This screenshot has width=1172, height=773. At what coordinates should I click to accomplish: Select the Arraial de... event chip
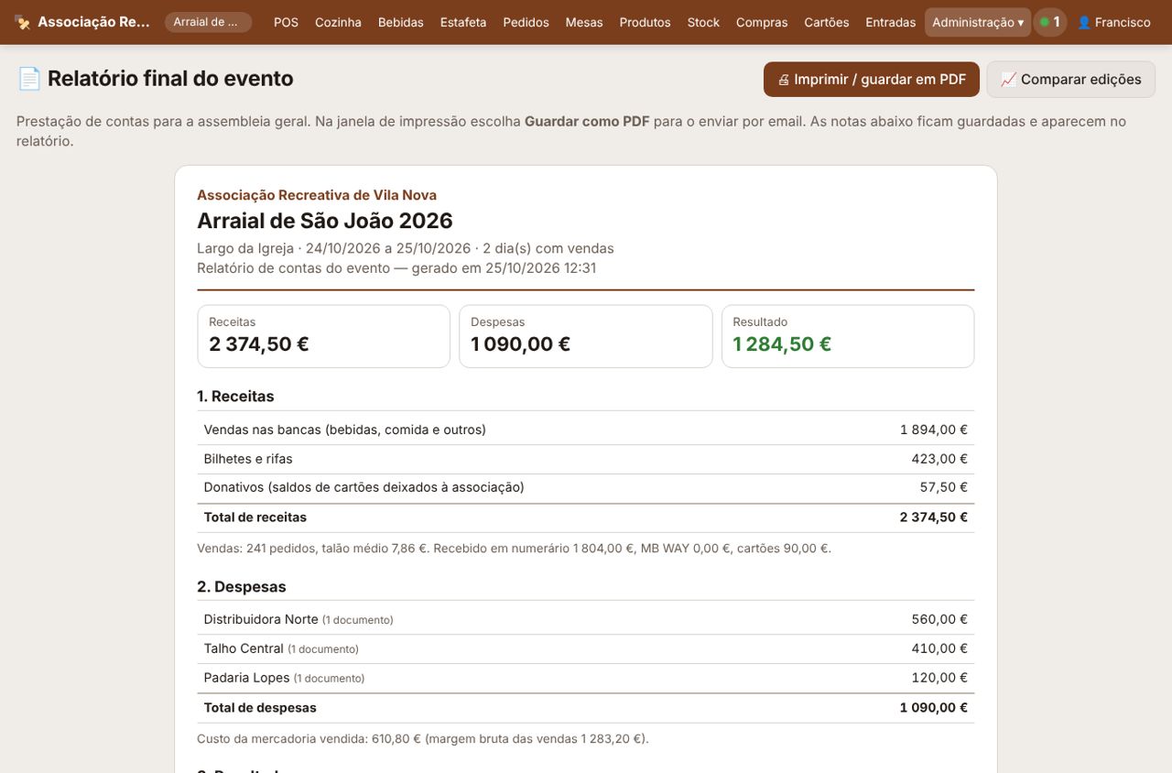[x=208, y=22]
